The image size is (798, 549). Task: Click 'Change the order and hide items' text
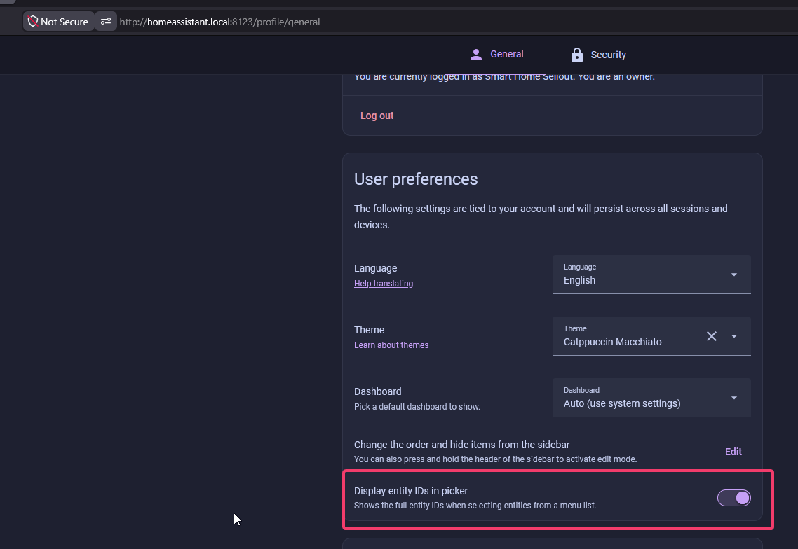tap(461, 445)
